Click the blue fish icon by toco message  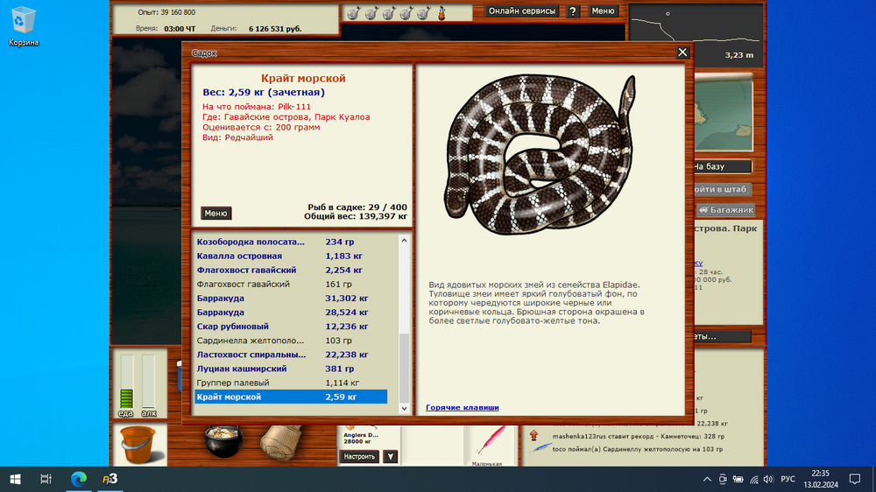tap(540, 449)
